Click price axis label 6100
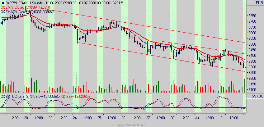This screenshot has width=264, height=127. [252, 90]
